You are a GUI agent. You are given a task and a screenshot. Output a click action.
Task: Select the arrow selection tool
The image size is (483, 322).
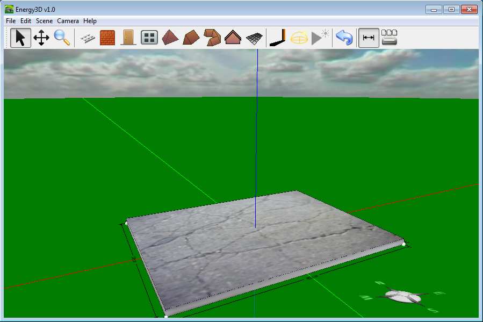[x=20, y=38]
